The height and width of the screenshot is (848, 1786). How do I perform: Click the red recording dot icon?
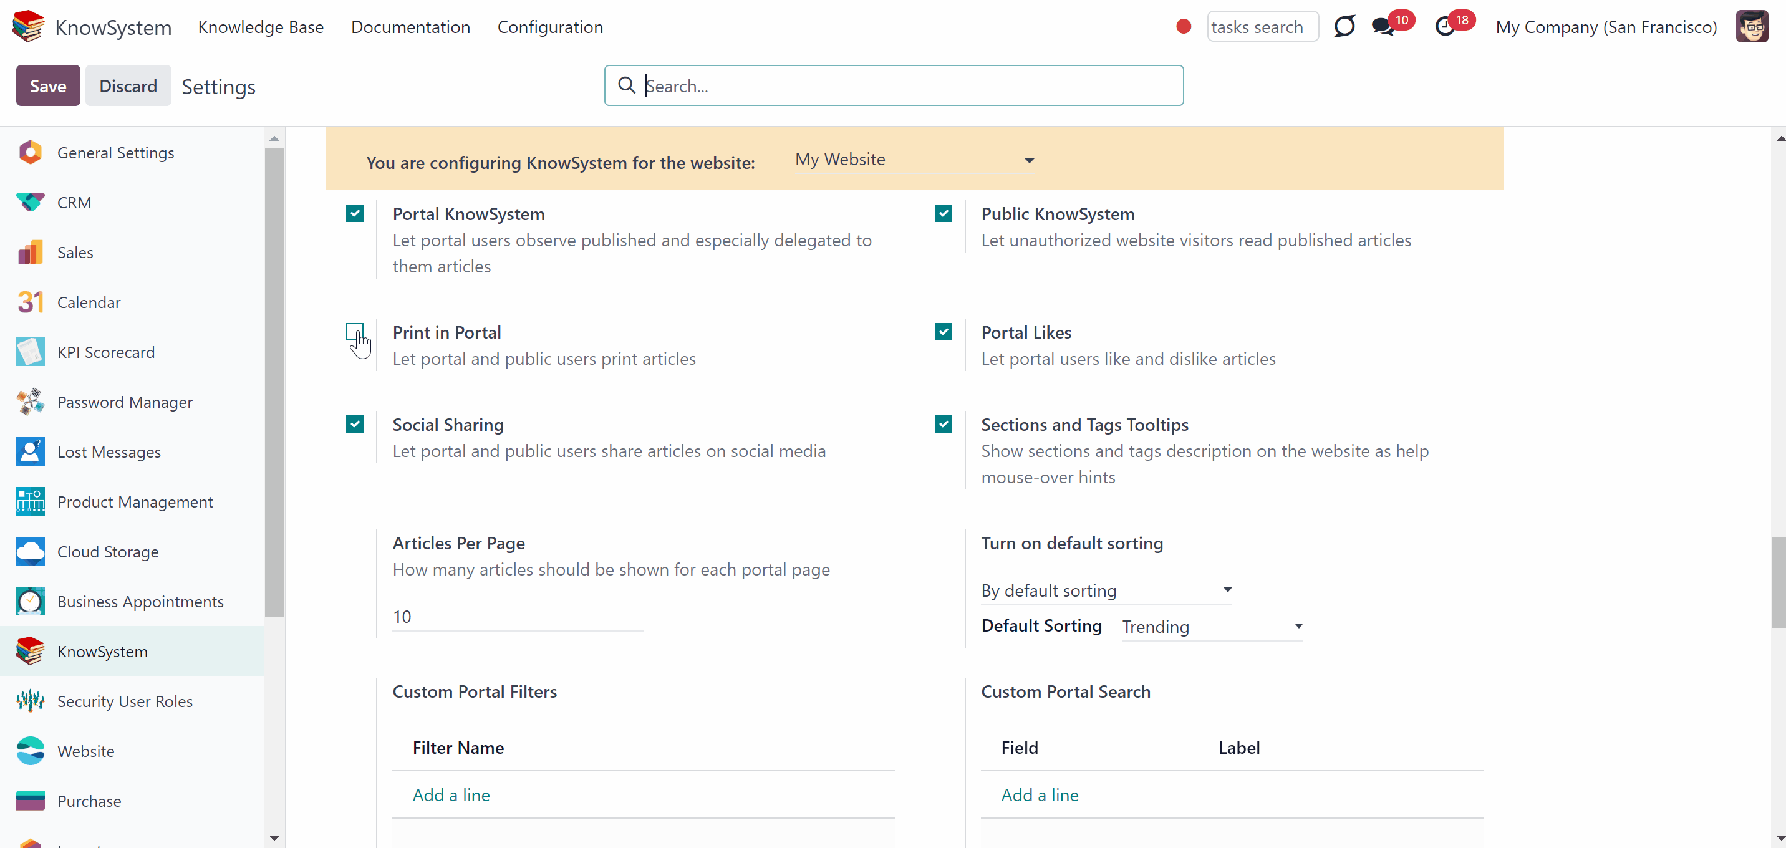coord(1184,26)
